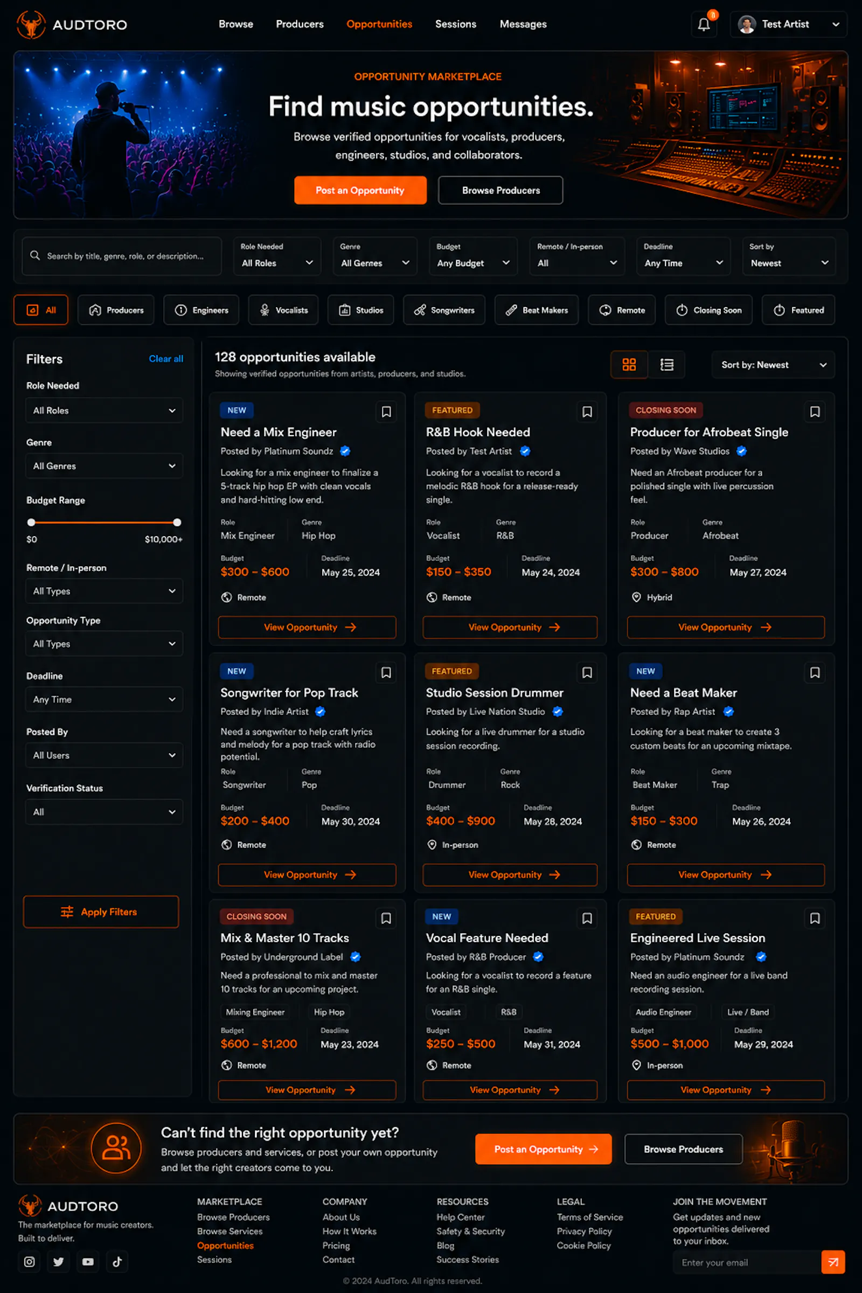Open top Deadline Any Time dropdown

click(683, 256)
